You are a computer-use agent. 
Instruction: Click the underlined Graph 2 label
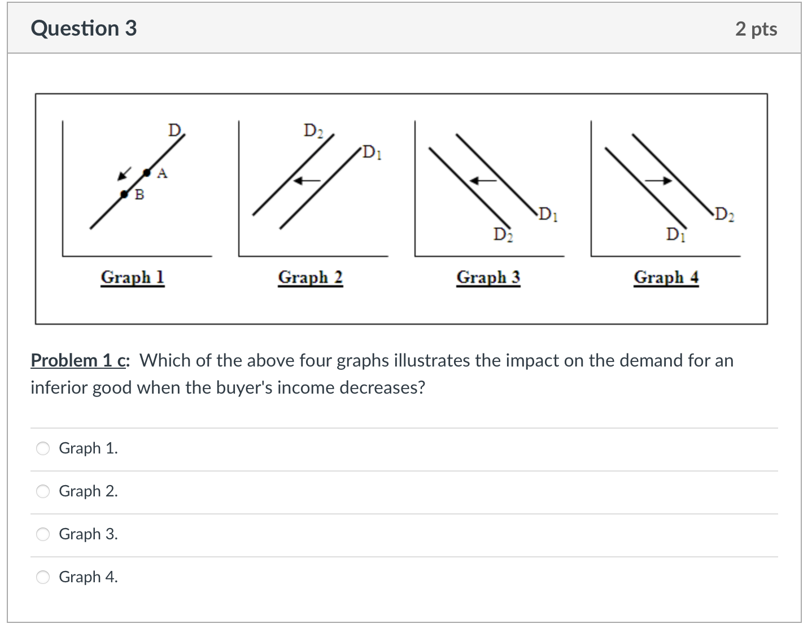[311, 277]
